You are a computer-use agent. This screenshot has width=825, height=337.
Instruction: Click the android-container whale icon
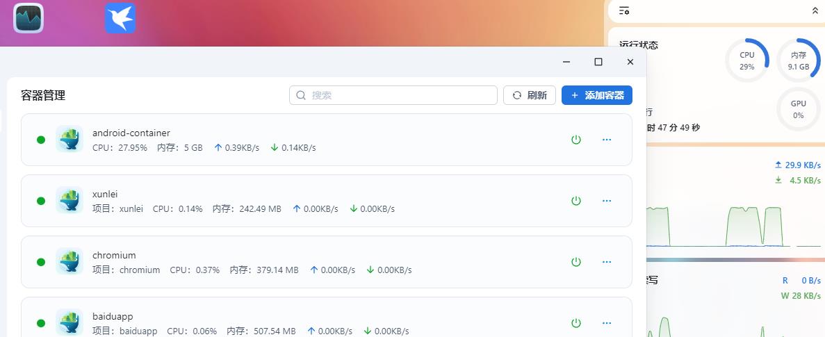[x=70, y=140]
